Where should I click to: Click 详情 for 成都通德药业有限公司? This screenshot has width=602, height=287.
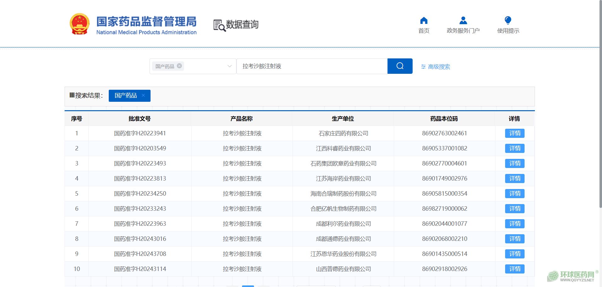pyautogui.click(x=515, y=239)
